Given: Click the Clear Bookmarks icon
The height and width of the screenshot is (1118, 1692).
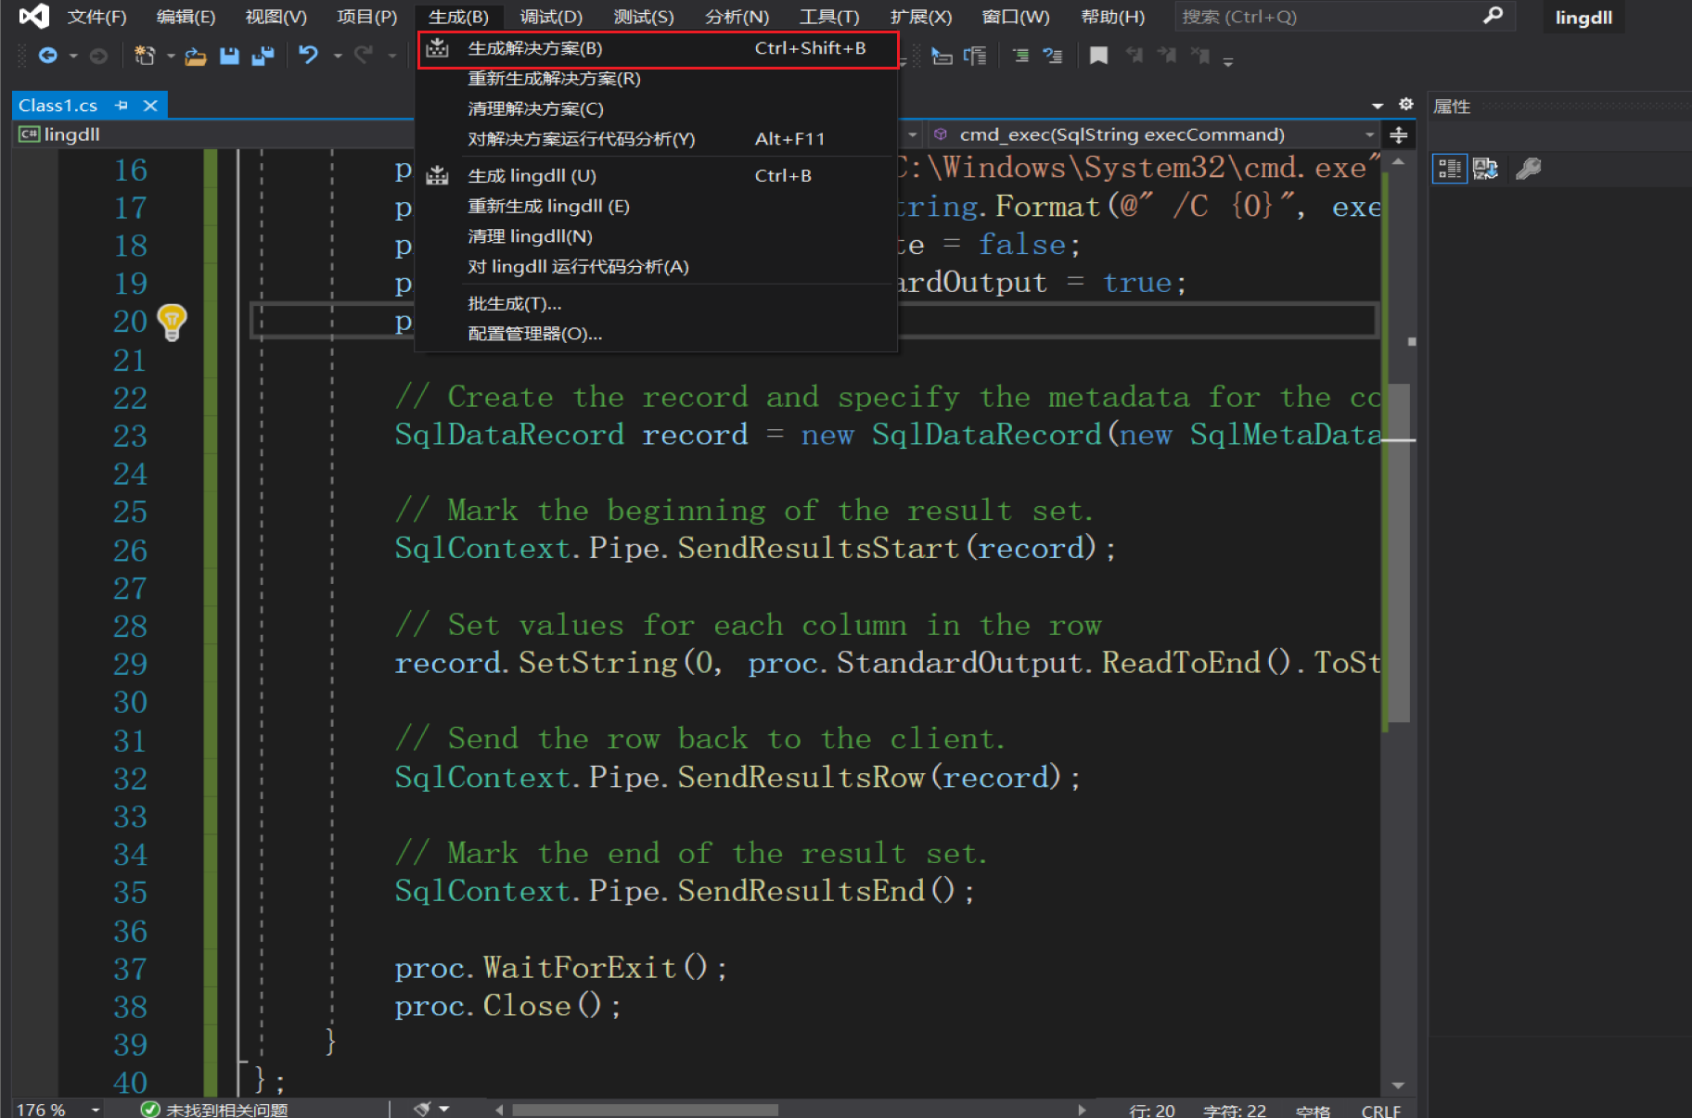Looking at the screenshot, I should [x=1200, y=56].
